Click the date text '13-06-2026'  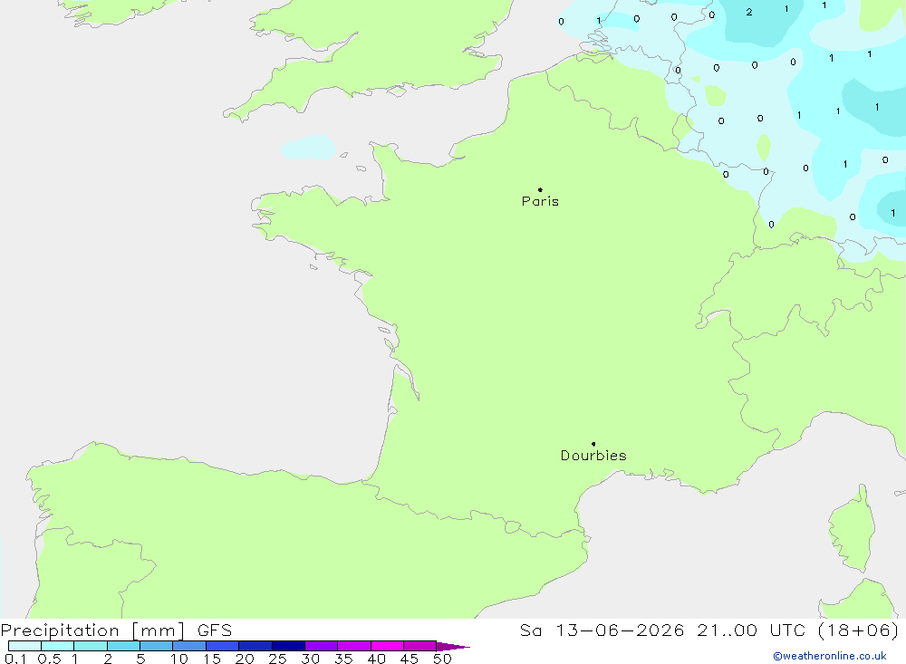pos(620,630)
